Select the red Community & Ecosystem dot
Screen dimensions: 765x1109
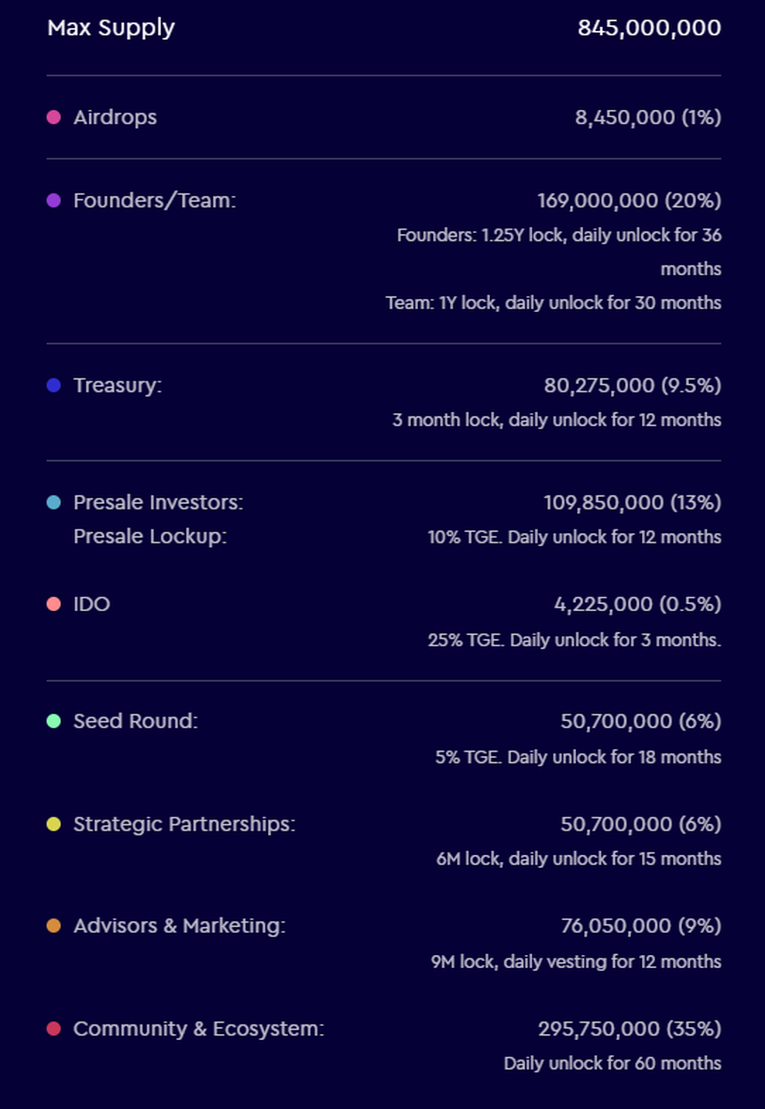[54, 1029]
